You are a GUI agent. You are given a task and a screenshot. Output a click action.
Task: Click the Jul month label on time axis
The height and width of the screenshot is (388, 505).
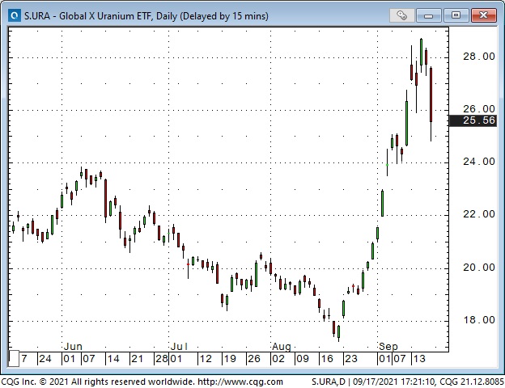click(179, 347)
